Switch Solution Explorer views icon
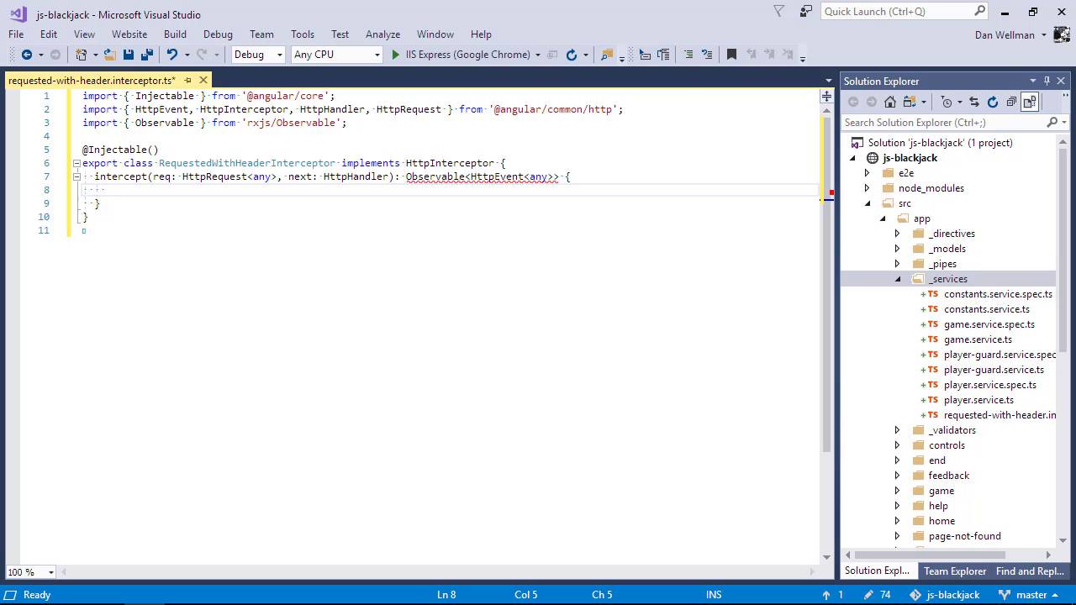The height and width of the screenshot is (605, 1076). pos(909,102)
